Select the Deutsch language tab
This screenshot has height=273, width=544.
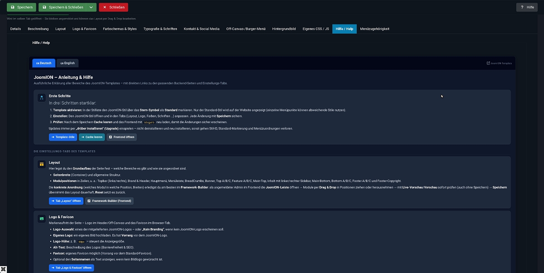point(44,63)
